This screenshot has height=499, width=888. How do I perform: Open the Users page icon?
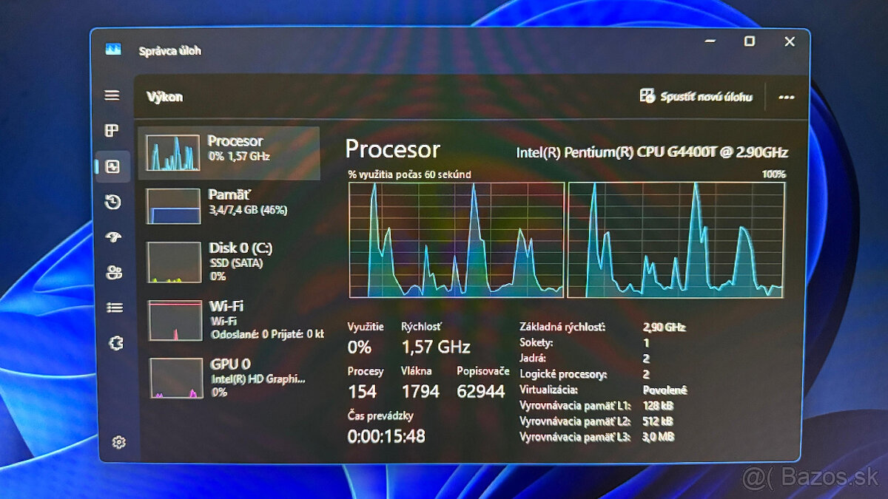click(x=114, y=272)
